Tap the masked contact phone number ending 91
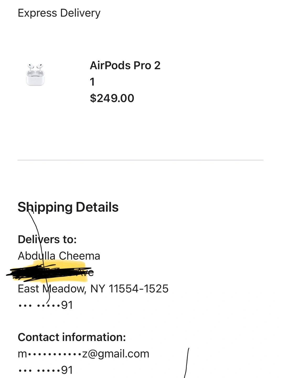 coord(46,370)
